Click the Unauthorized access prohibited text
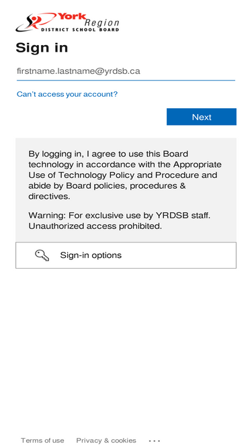This screenshot has width=252, height=448. tap(95, 226)
